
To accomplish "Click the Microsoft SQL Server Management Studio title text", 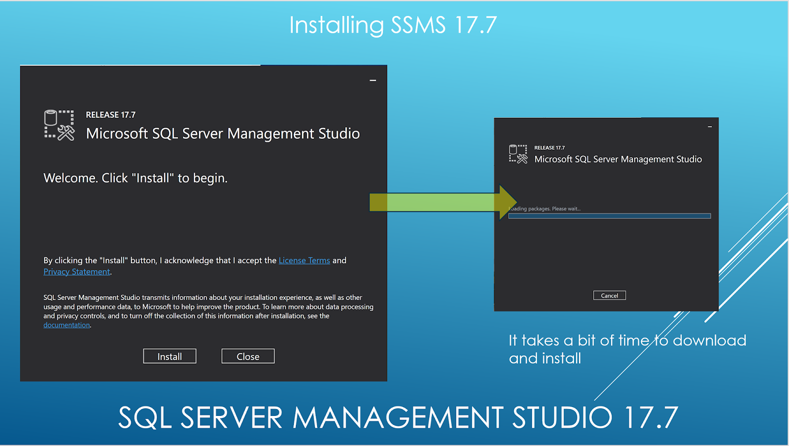I will [223, 134].
